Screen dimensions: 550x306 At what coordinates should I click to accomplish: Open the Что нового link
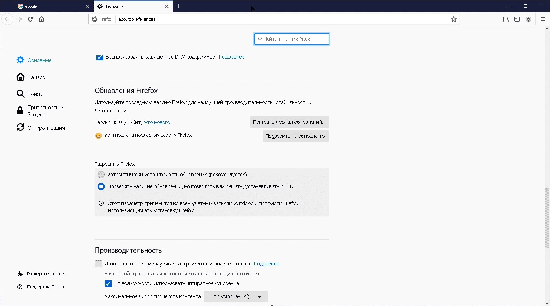157,122
